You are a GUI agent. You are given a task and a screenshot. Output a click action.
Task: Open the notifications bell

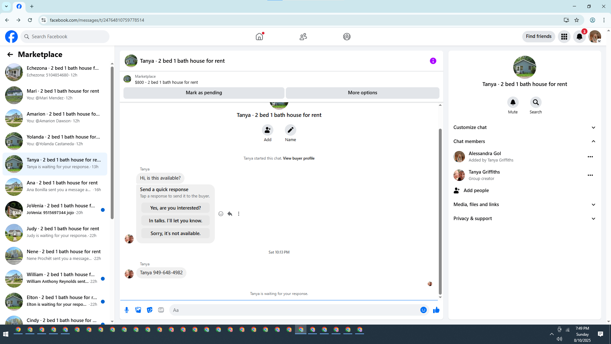(579, 37)
